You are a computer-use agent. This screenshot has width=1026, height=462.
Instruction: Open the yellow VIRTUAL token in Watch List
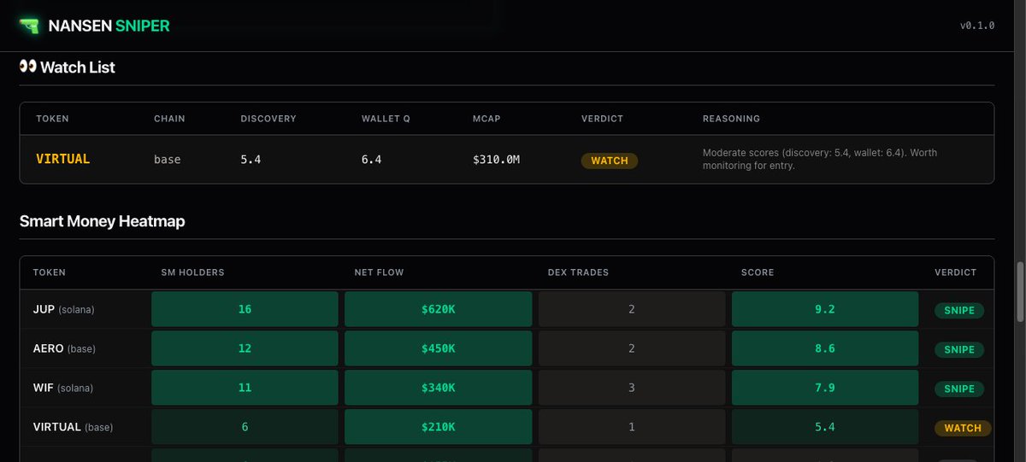pyautogui.click(x=63, y=160)
